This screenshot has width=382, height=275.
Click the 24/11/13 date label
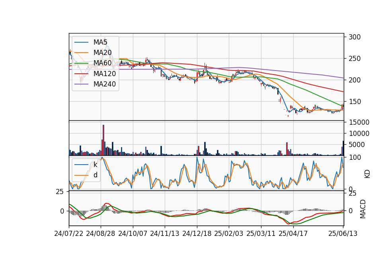pos(165,234)
